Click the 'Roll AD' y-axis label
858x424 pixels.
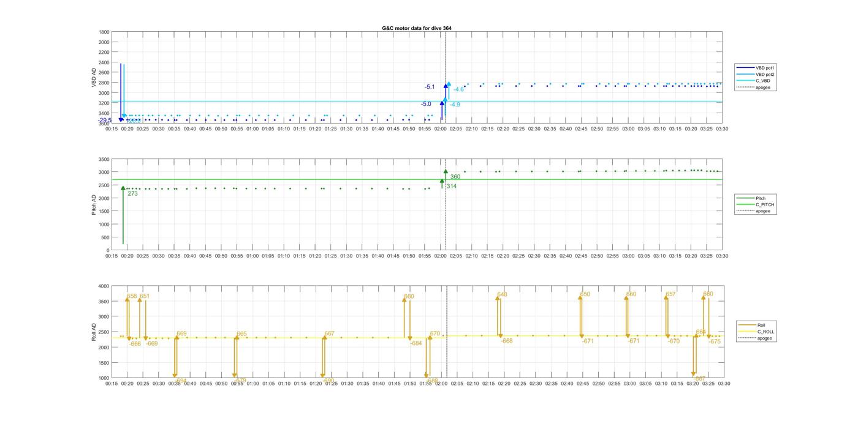(94, 332)
